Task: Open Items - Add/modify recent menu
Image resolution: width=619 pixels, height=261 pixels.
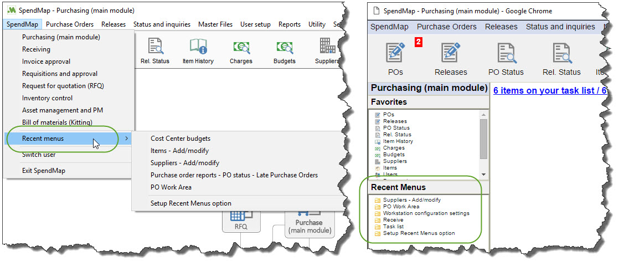Action: [x=179, y=151]
